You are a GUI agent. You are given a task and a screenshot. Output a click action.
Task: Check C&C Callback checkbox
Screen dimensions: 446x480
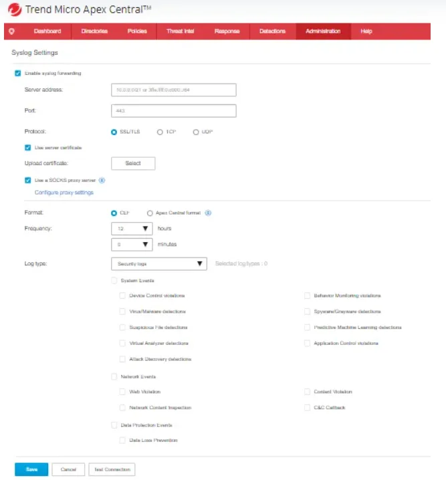(x=307, y=407)
